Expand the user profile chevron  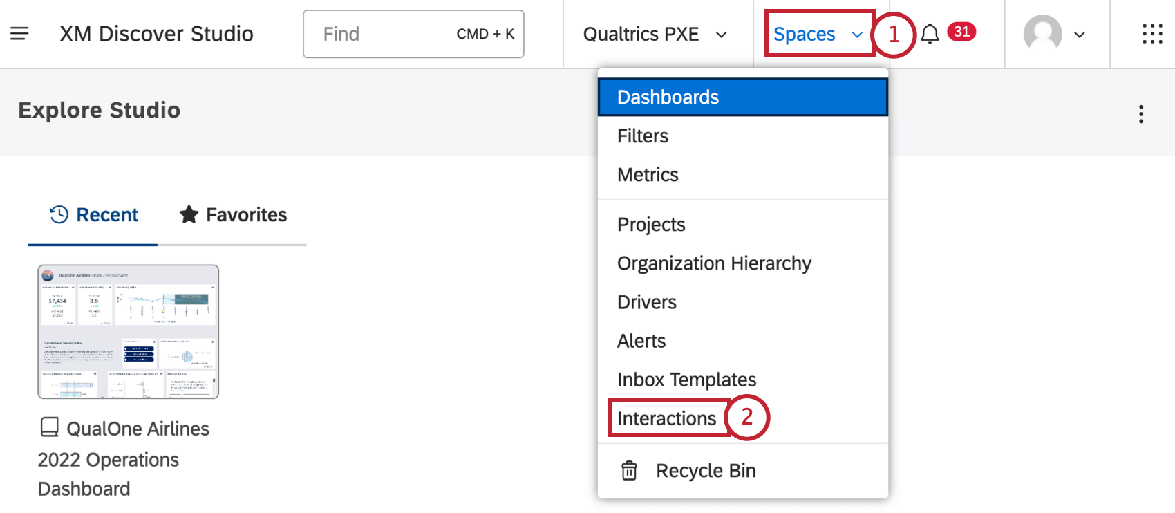1079,35
